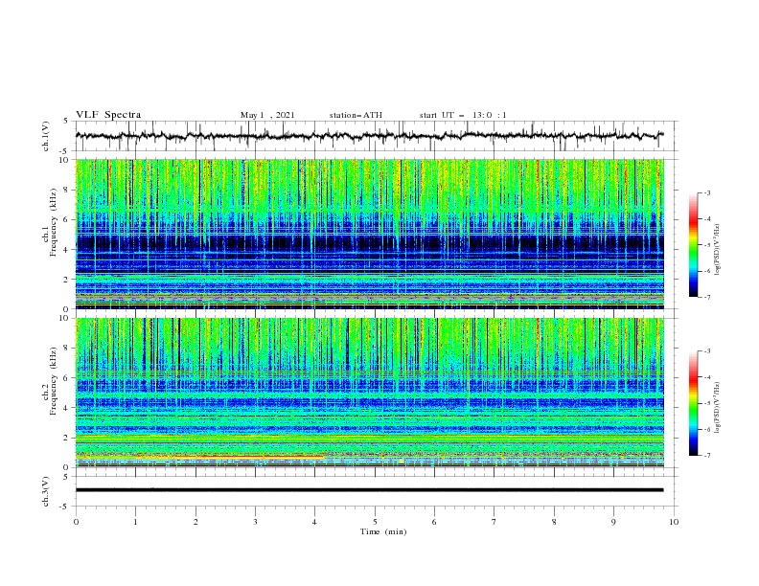Click the log(PSD) label beside ch.2 colorbar
Image resolution: width=759 pixels, height=586 pixels.
[x=717, y=408]
